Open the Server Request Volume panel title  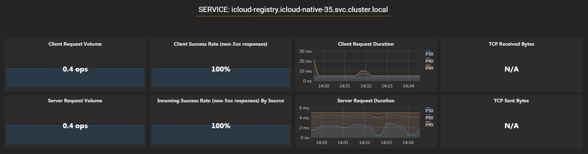point(75,101)
